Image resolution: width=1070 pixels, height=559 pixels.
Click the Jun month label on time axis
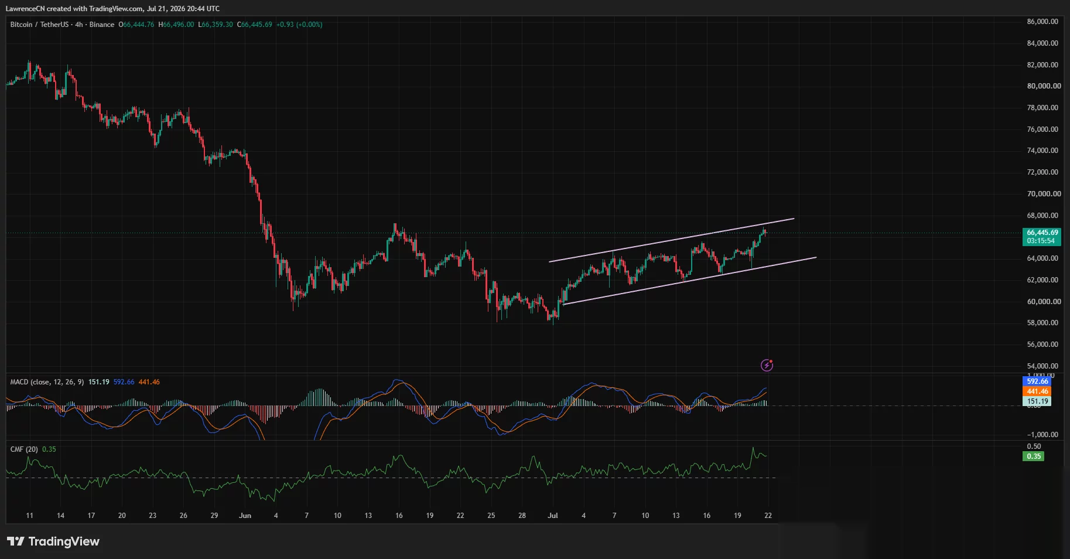tap(245, 516)
